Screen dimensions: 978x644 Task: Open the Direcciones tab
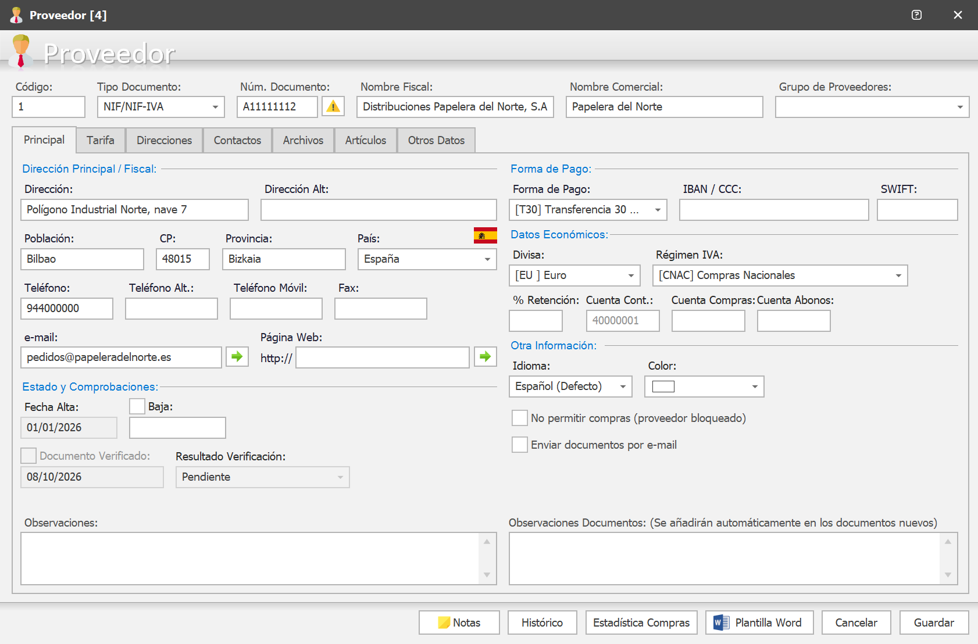164,141
